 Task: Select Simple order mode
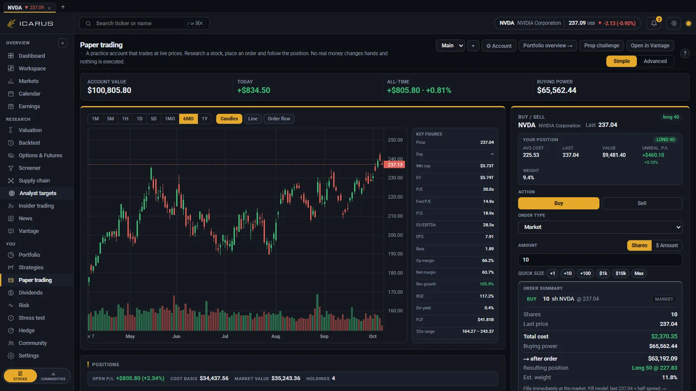tap(622, 61)
